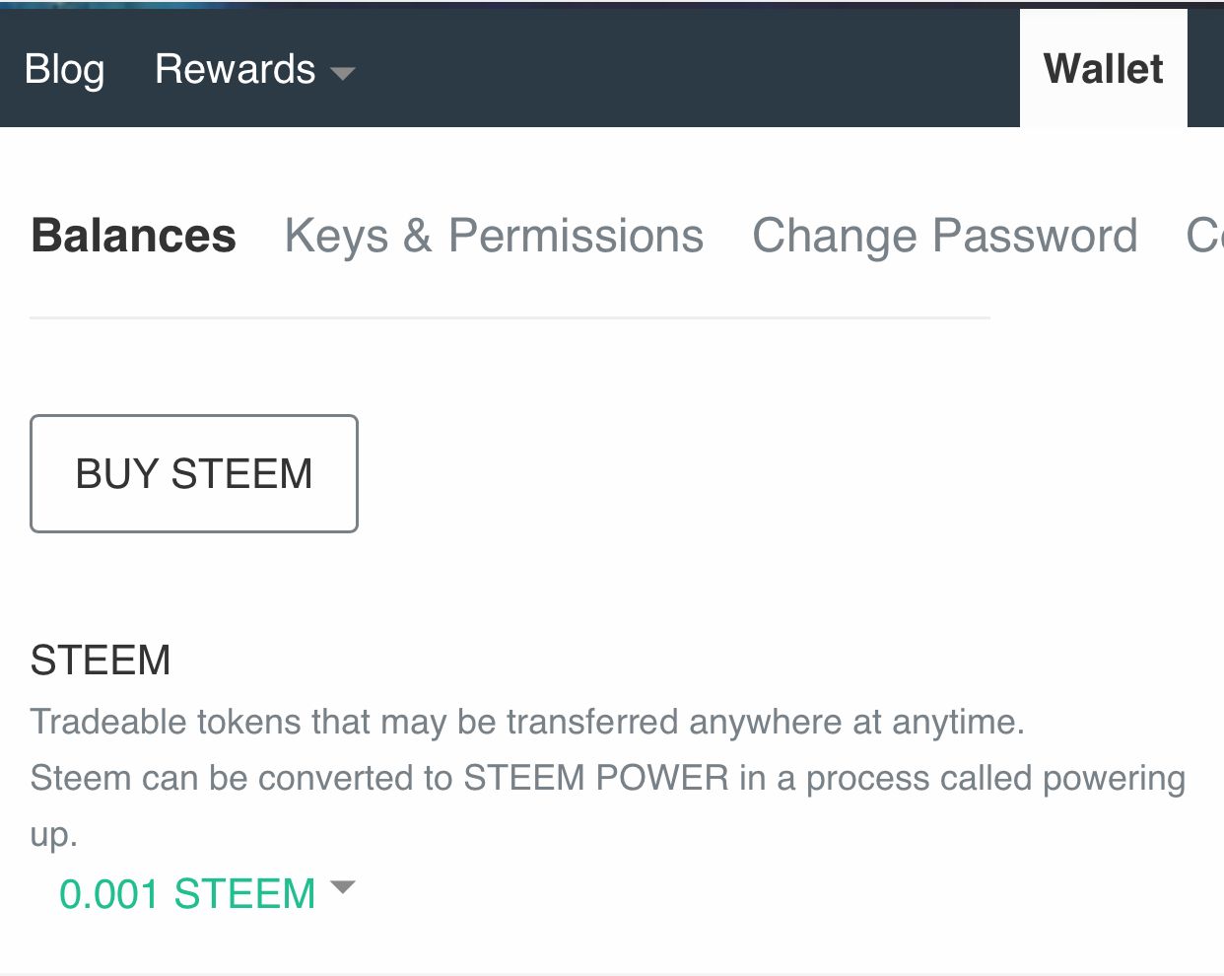The width and height of the screenshot is (1224, 976).
Task: Click the words STEEM POWER in description
Action: pyautogui.click(x=595, y=779)
